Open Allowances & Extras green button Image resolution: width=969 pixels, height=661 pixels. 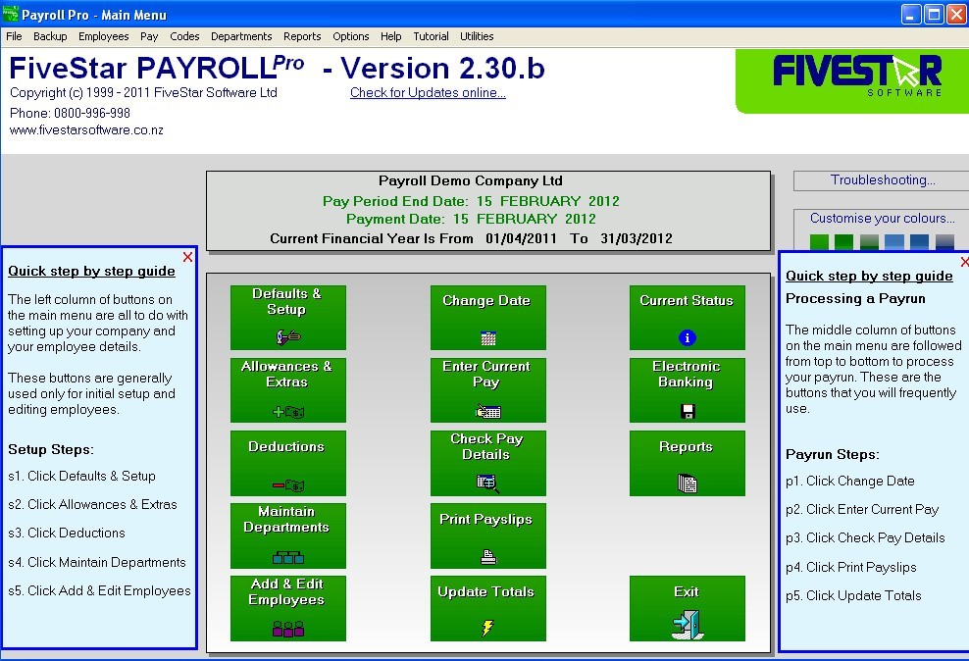[288, 389]
